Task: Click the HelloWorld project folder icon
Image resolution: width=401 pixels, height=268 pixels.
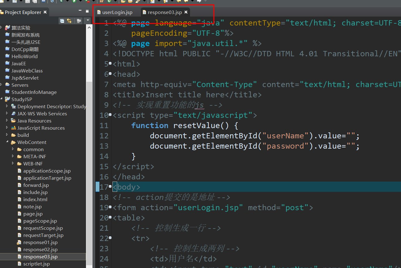Action: pos(7,56)
